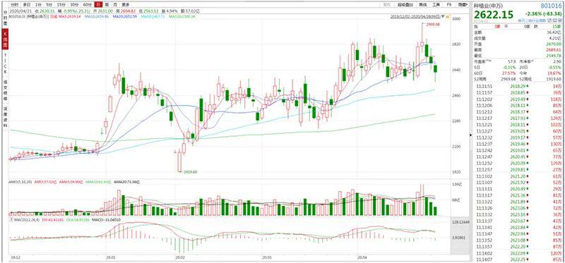
Task: Collapse the right panel with black arrow
Action: [470, 135]
